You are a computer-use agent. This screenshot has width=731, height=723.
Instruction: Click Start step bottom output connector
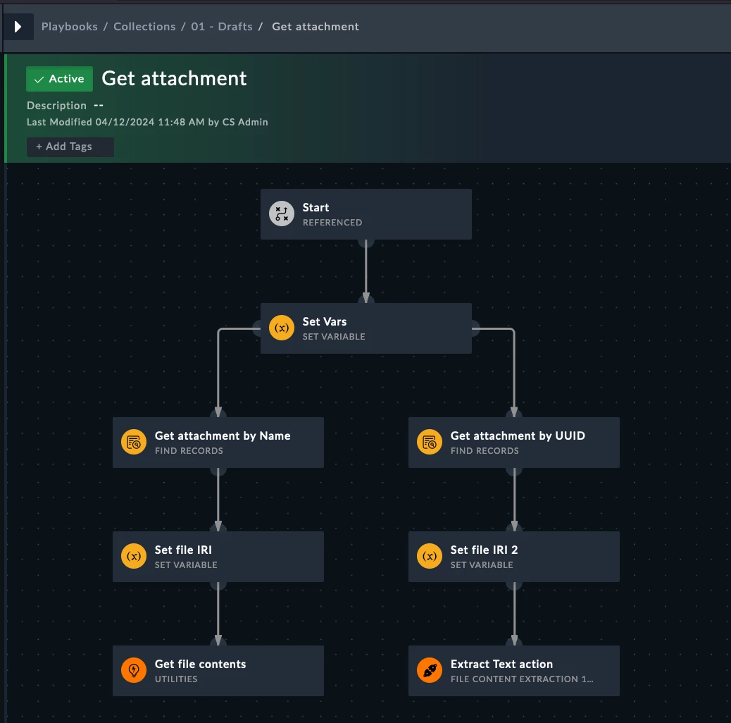[x=366, y=242]
